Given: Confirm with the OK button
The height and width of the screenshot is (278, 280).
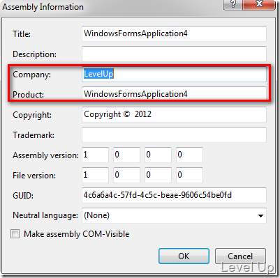Looking at the screenshot, I should point(184,256).
